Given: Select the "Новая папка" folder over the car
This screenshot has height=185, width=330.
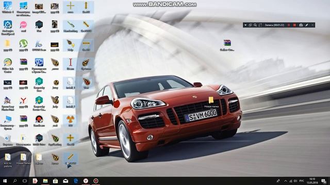Looking at the screenshot, I should click(x=211, y=102).
